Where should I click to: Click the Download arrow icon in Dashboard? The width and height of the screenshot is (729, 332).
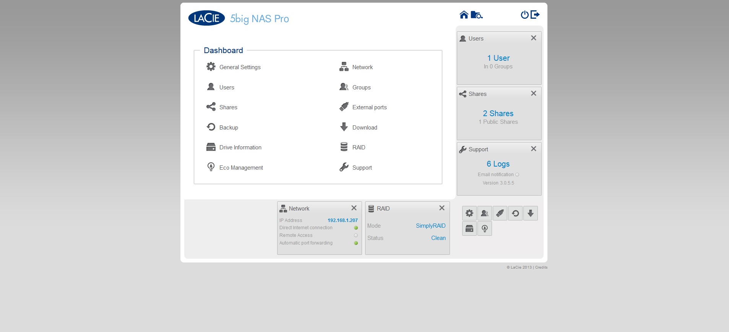point(344,127)
